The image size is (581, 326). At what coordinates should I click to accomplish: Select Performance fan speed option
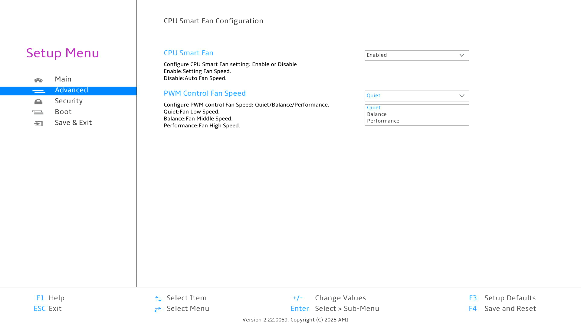(383, 121)
